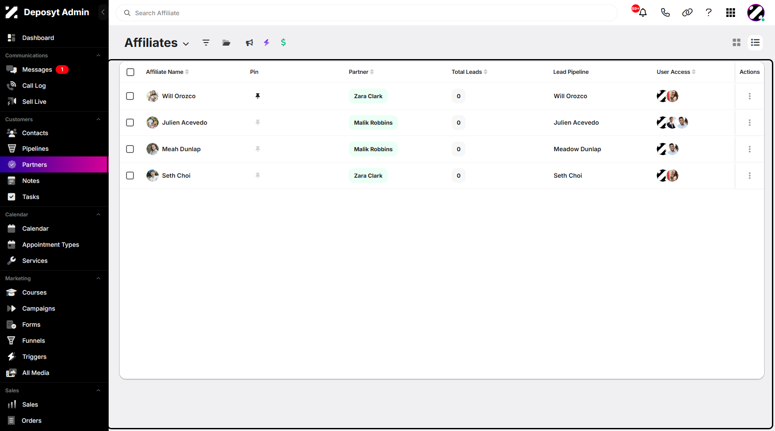Screen dimensions: 775x431
Task: Click the folder icon in Affiliates toolbar
Action: click(x=226, y=43)
